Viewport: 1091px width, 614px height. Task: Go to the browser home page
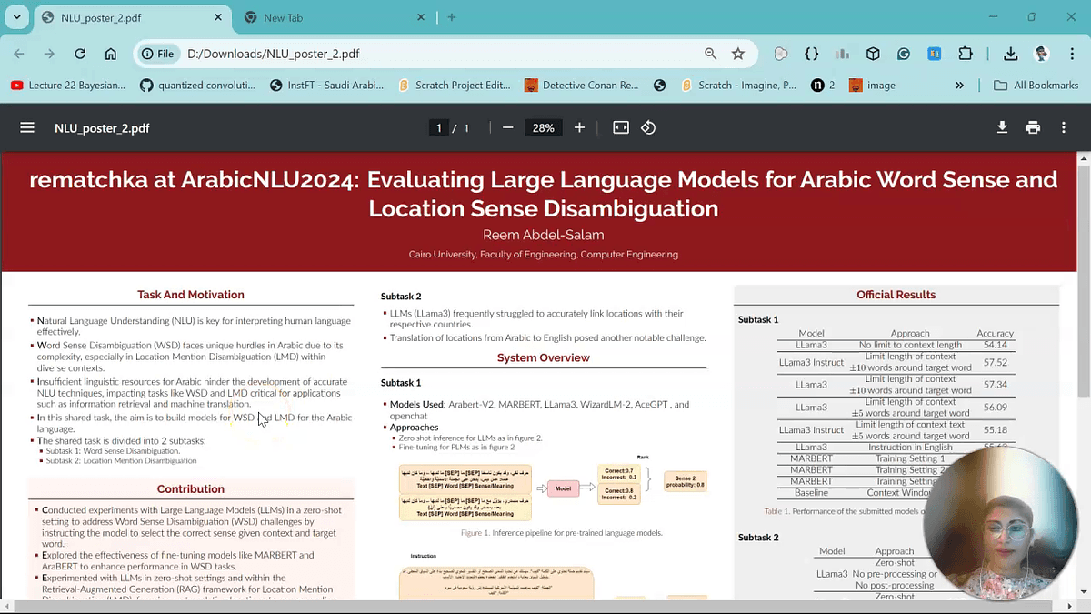point(111,54)
